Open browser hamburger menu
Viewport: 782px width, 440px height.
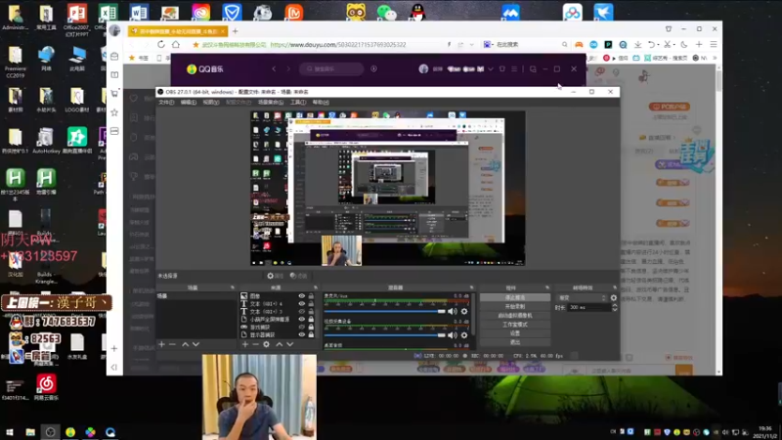click(x=714, y=44)
